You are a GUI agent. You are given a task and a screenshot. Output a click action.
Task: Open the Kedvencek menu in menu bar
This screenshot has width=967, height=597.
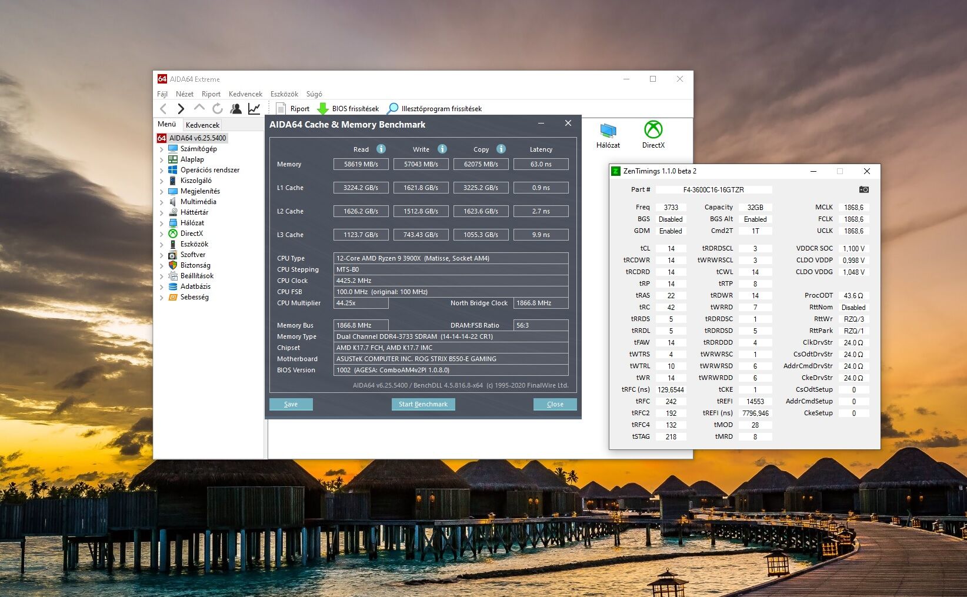[x=245, y=94]
